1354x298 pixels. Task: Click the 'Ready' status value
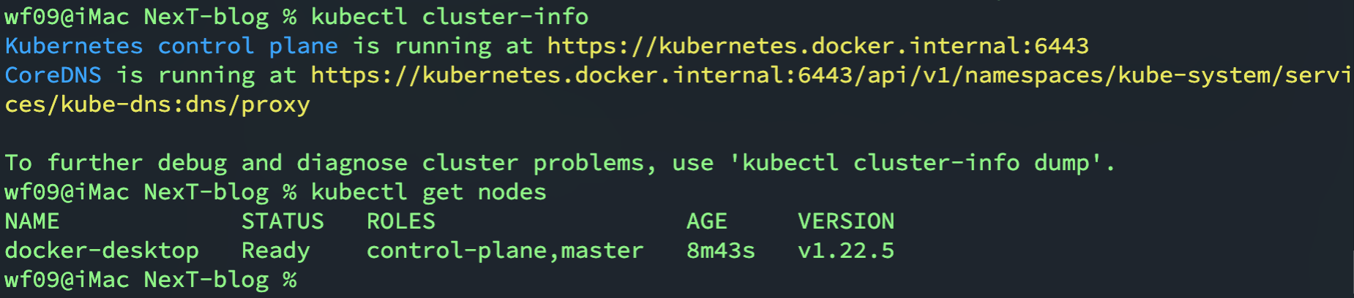tap(276, 251)
